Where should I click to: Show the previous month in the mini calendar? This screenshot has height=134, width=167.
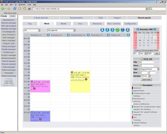click(x=138, y=29)
